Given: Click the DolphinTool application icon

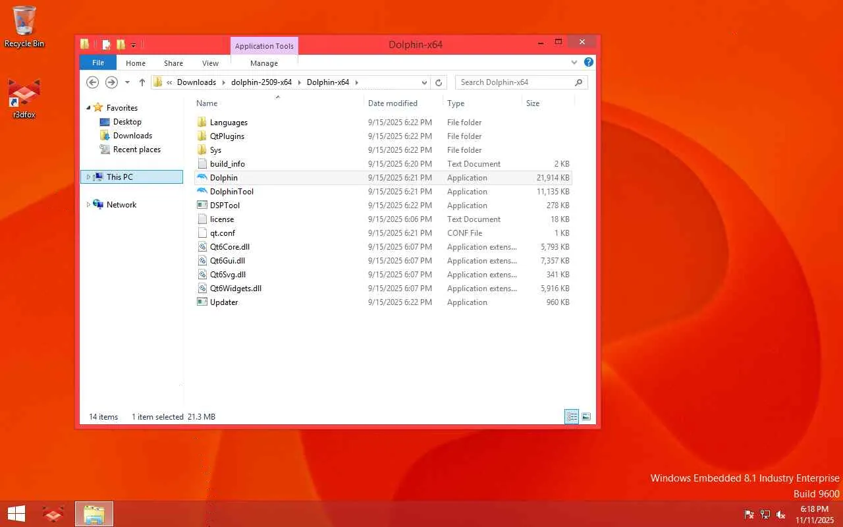Looking at the screenshot, I should pos(202,192).
